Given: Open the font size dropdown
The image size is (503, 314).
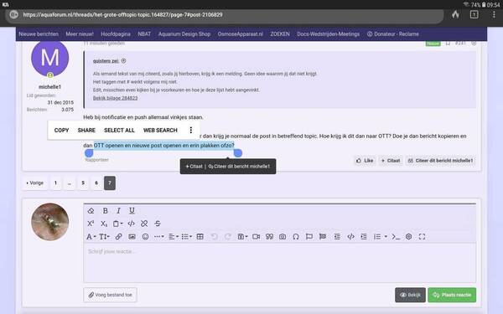Looking at the screenshot, I should [104, 237].
